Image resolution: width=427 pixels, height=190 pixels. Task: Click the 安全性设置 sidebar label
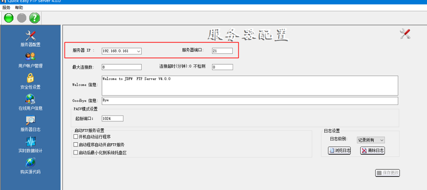click(x=31, y=87)
